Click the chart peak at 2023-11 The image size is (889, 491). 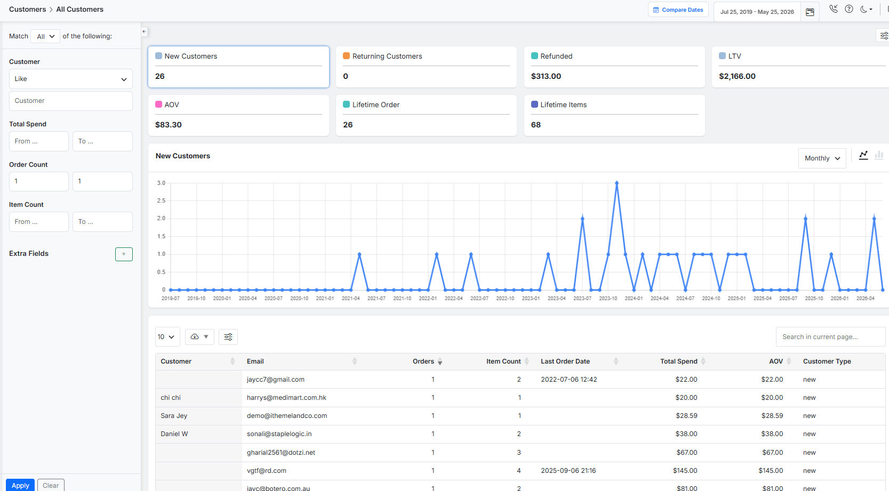(616, 183)
